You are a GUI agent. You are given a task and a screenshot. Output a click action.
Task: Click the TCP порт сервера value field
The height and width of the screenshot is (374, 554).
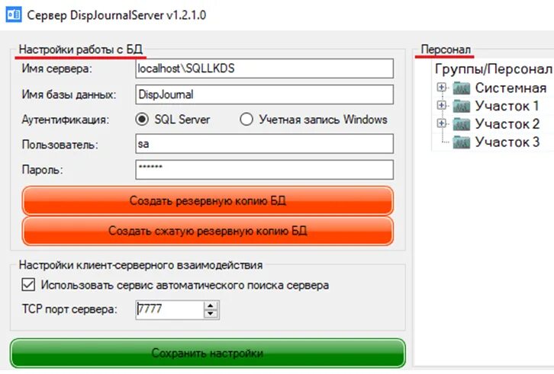[x=169, y=310]
